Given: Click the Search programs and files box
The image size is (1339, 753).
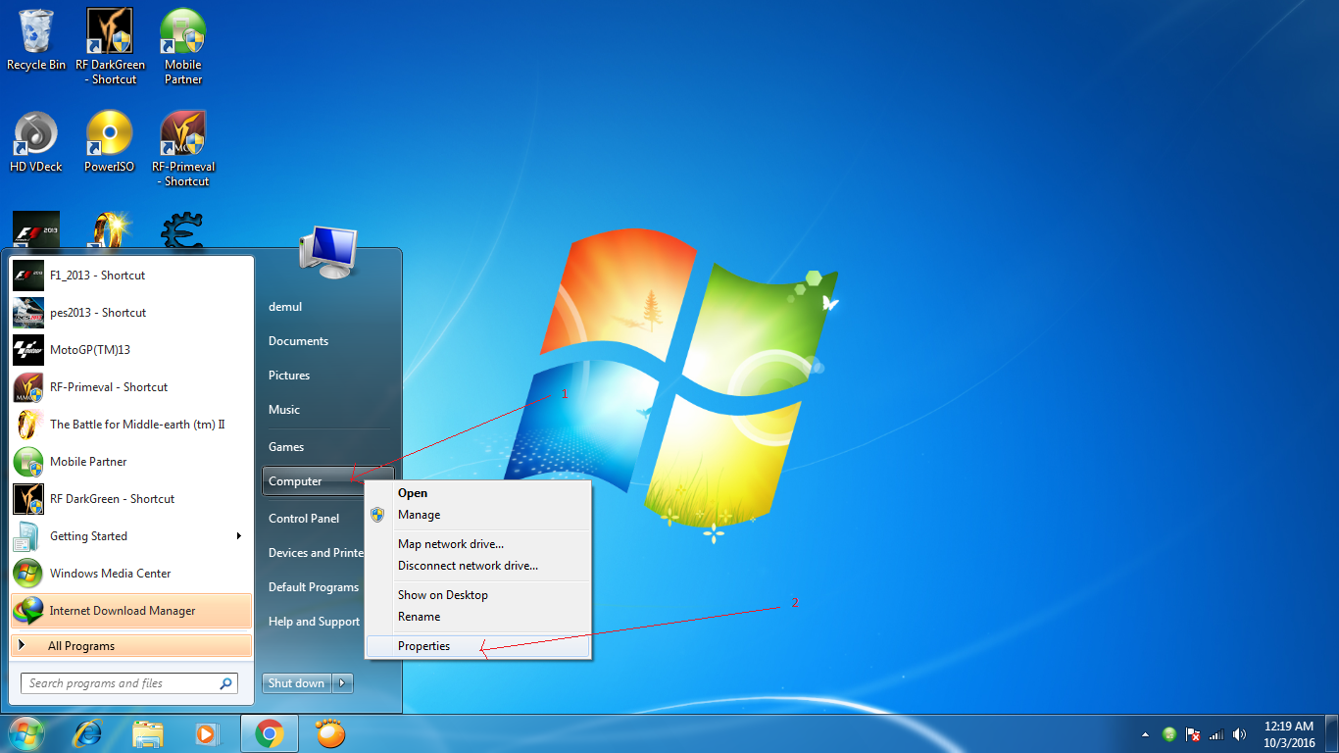Looking at the screenshot, I should 128,683.
